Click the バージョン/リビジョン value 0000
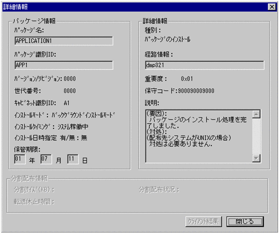This screenshot has width=280, height=234. click(70, 78)
